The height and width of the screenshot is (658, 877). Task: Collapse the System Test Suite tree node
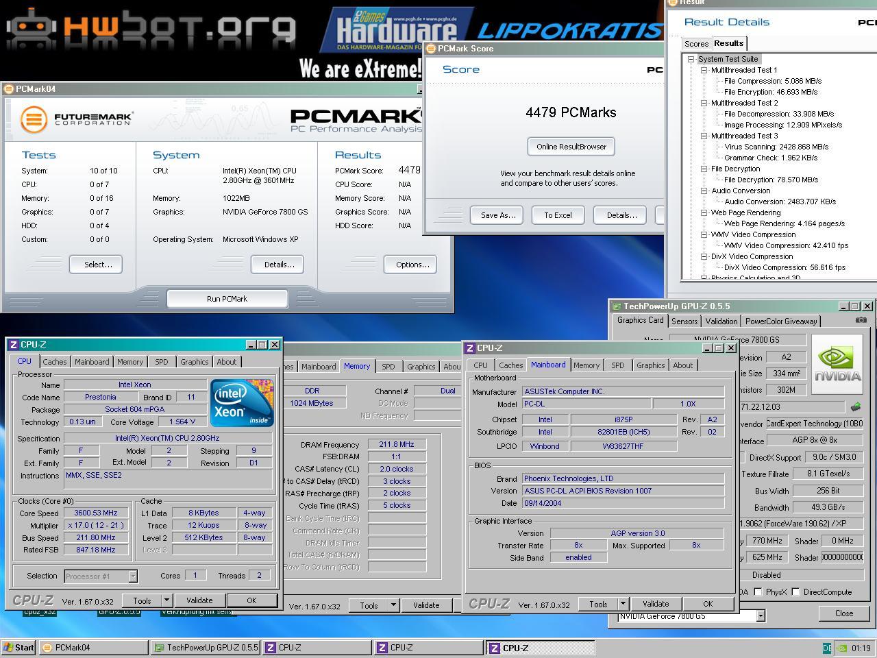[691, 59]
